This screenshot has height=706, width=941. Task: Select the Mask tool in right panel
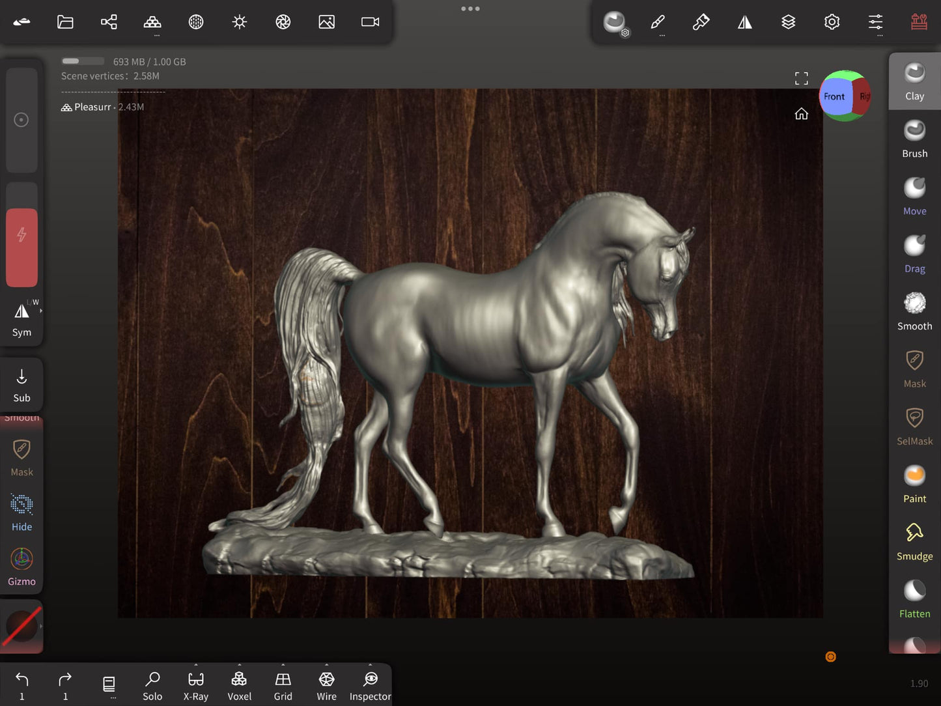[x=914, y=369]
